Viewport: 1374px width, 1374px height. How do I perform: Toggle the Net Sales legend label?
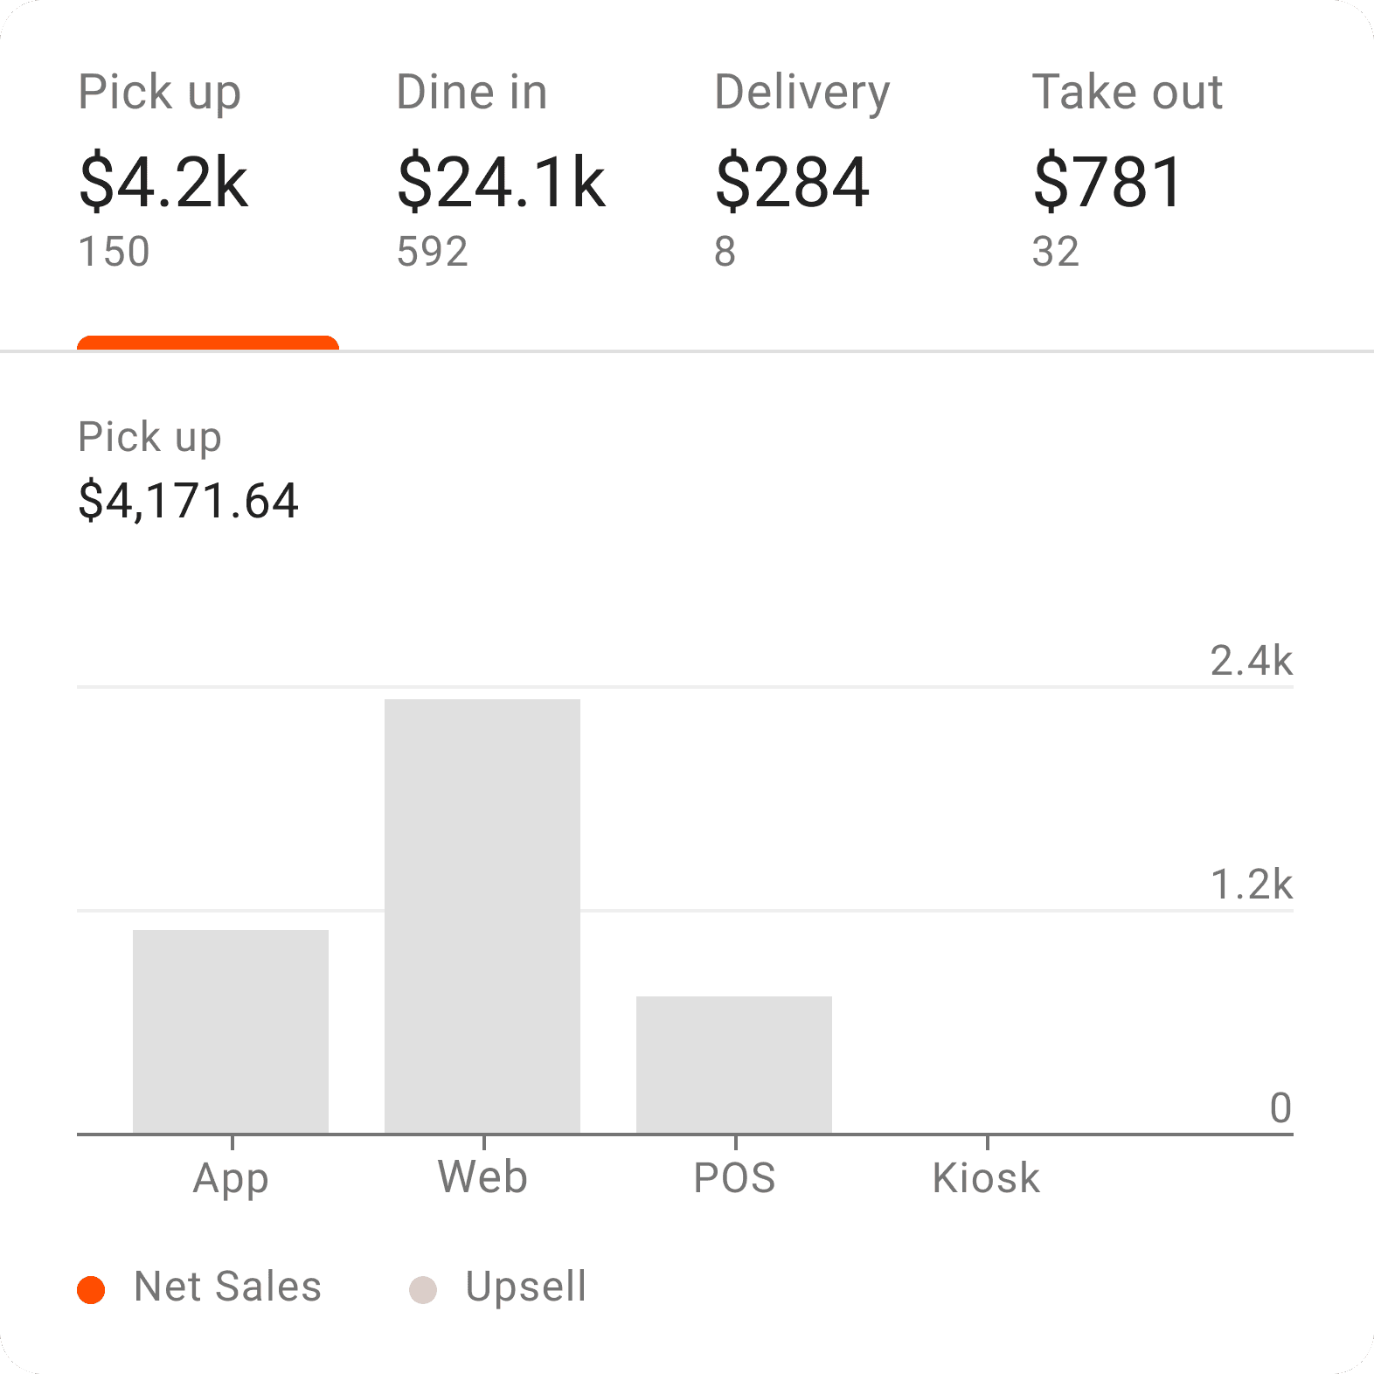click(227, 1287)
